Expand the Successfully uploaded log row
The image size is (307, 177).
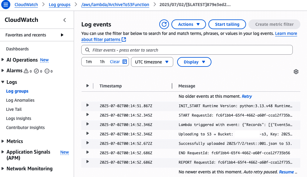[87, 143]
